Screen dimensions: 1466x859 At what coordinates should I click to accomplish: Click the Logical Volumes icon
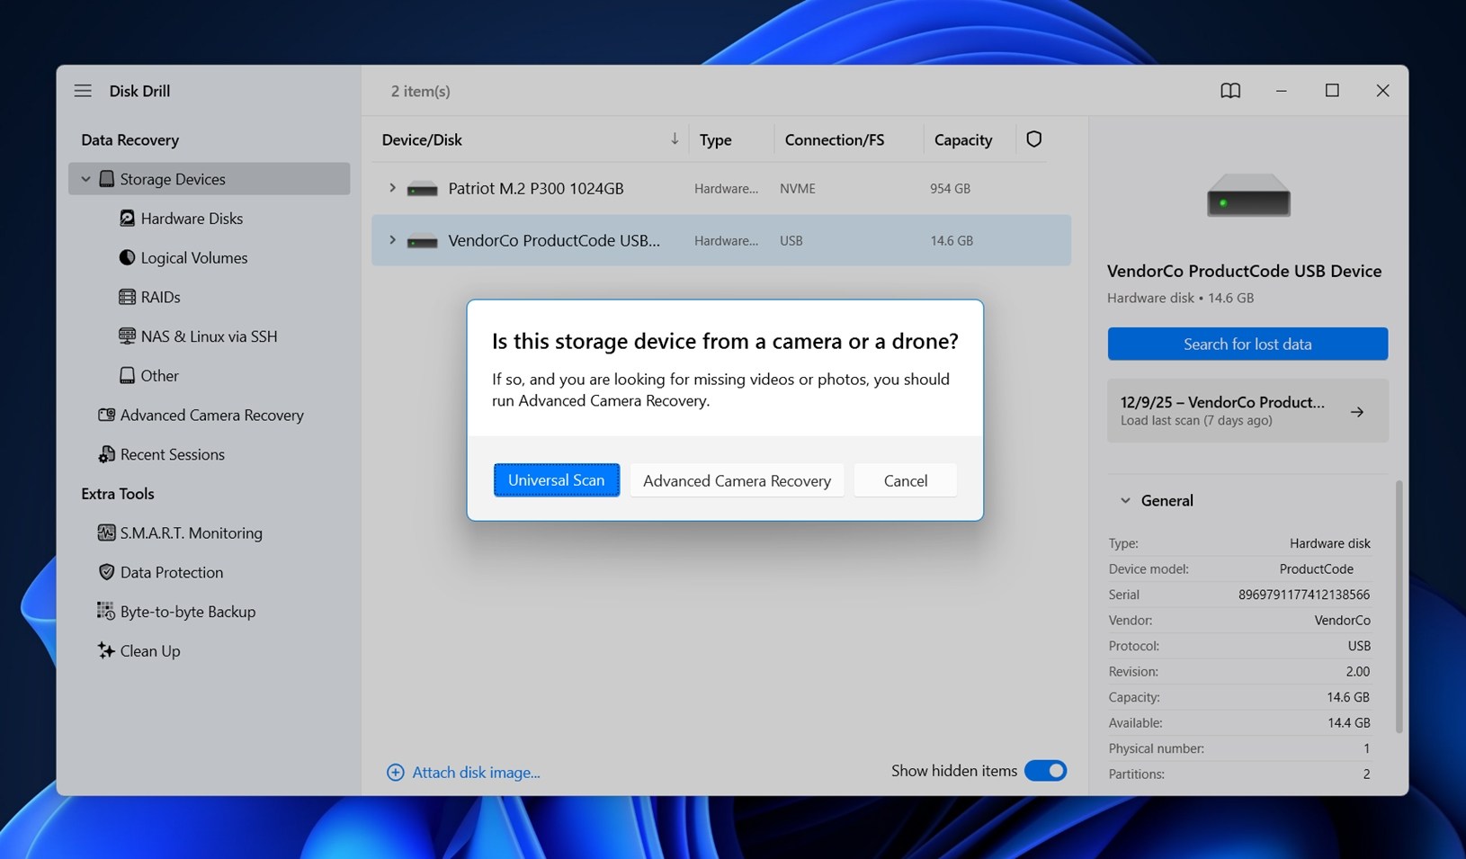[x=127, y=258]
